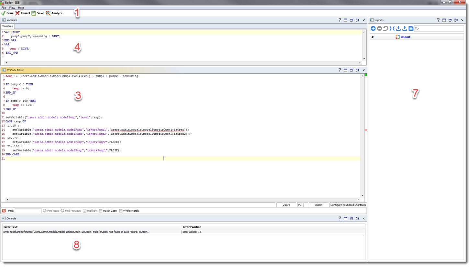Add a new import with plus icon
This screenshot has height=267, width=471.
point(373,28)
